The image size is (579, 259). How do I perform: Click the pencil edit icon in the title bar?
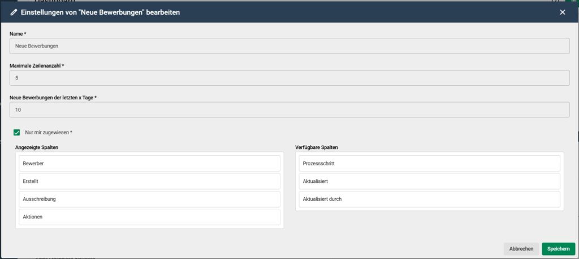click(x=14, y=12)
